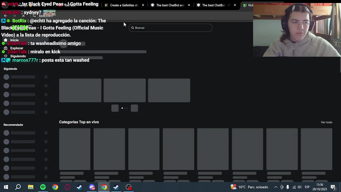The height and width of the screenshot is (192, 341).
Task: Open Spotify from the taskbar
Action: click(x=43, y=187)
